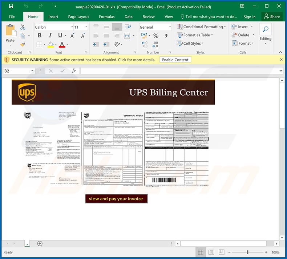Click Enable Content button
The width and height of the screenshot is (287, 259).
point(175,60)
